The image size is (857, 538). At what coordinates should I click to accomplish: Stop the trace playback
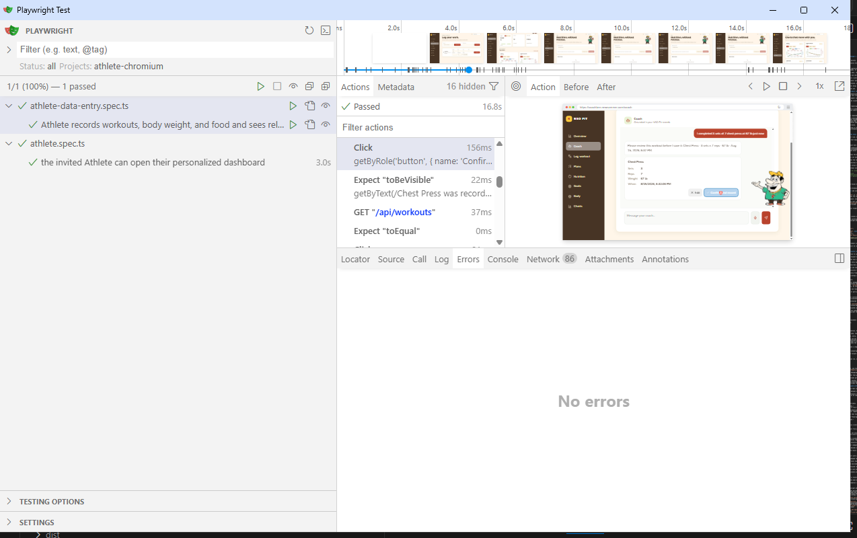783,86
